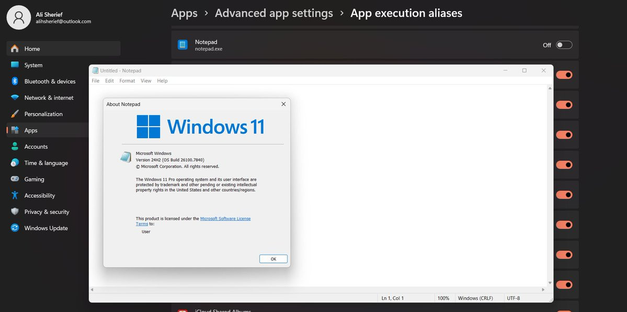Viewport: 627px width, 312px height.
Task: Click 'notepad.exe' alias name text
Action: [209, 49]
